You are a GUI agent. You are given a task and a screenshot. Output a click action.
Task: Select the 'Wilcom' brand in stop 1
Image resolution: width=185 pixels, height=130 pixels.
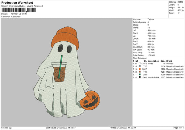click(x=170, y=63)
